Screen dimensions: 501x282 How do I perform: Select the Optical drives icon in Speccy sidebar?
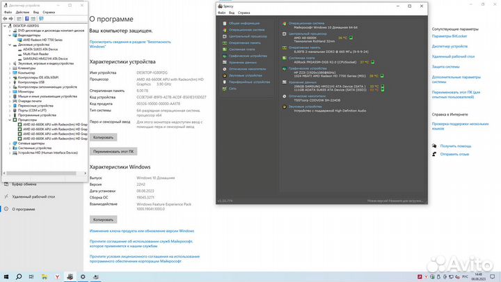point(224,69)
